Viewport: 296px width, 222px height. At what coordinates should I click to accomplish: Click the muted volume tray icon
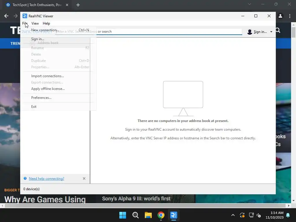pyautogui.click(x=259, y=215)
